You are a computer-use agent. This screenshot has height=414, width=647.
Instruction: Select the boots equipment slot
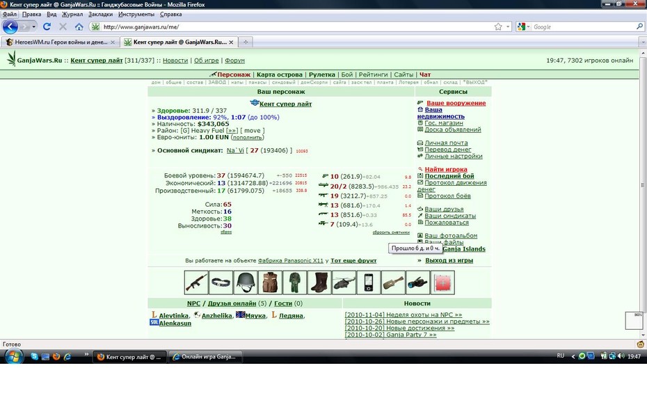pyautogui.click(x=319, y=282)
